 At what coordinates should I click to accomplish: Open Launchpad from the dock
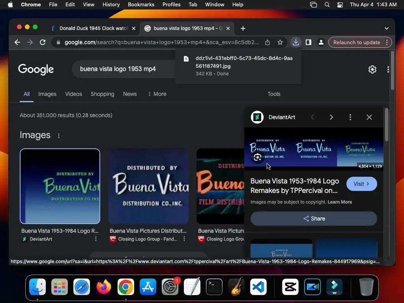tap(60, 287)
